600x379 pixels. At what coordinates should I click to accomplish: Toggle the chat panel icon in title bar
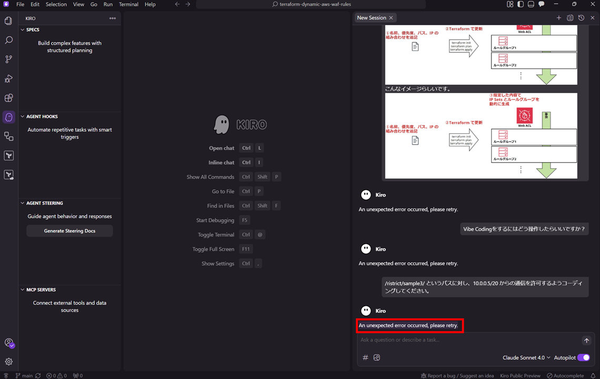[542, 4]
